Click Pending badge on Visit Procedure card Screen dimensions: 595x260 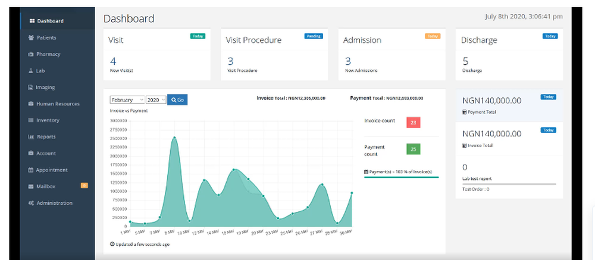(x=314, y=36)
